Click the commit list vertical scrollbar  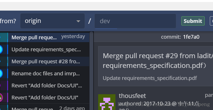click(92, 71)
